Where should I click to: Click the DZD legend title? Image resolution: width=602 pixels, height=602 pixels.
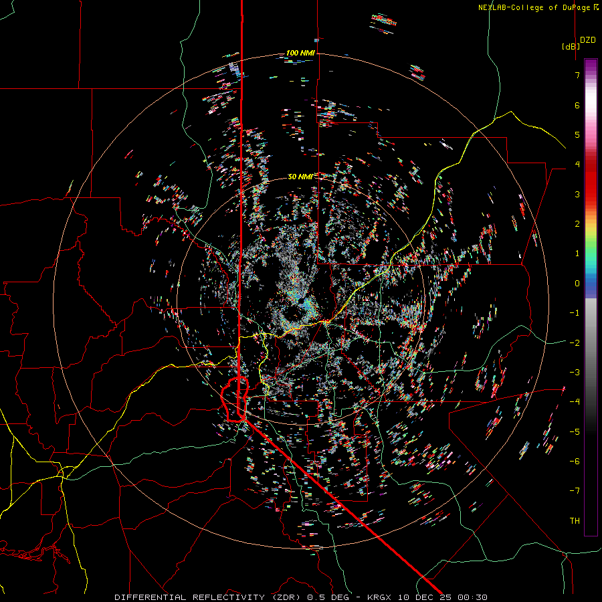pos(588,40)
